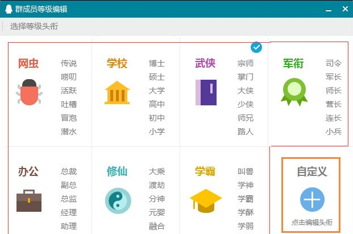Viewport: 353px width, 234px height.
Task: Minimize the 群成员等级编辑 window
Action: click(329, 10)
